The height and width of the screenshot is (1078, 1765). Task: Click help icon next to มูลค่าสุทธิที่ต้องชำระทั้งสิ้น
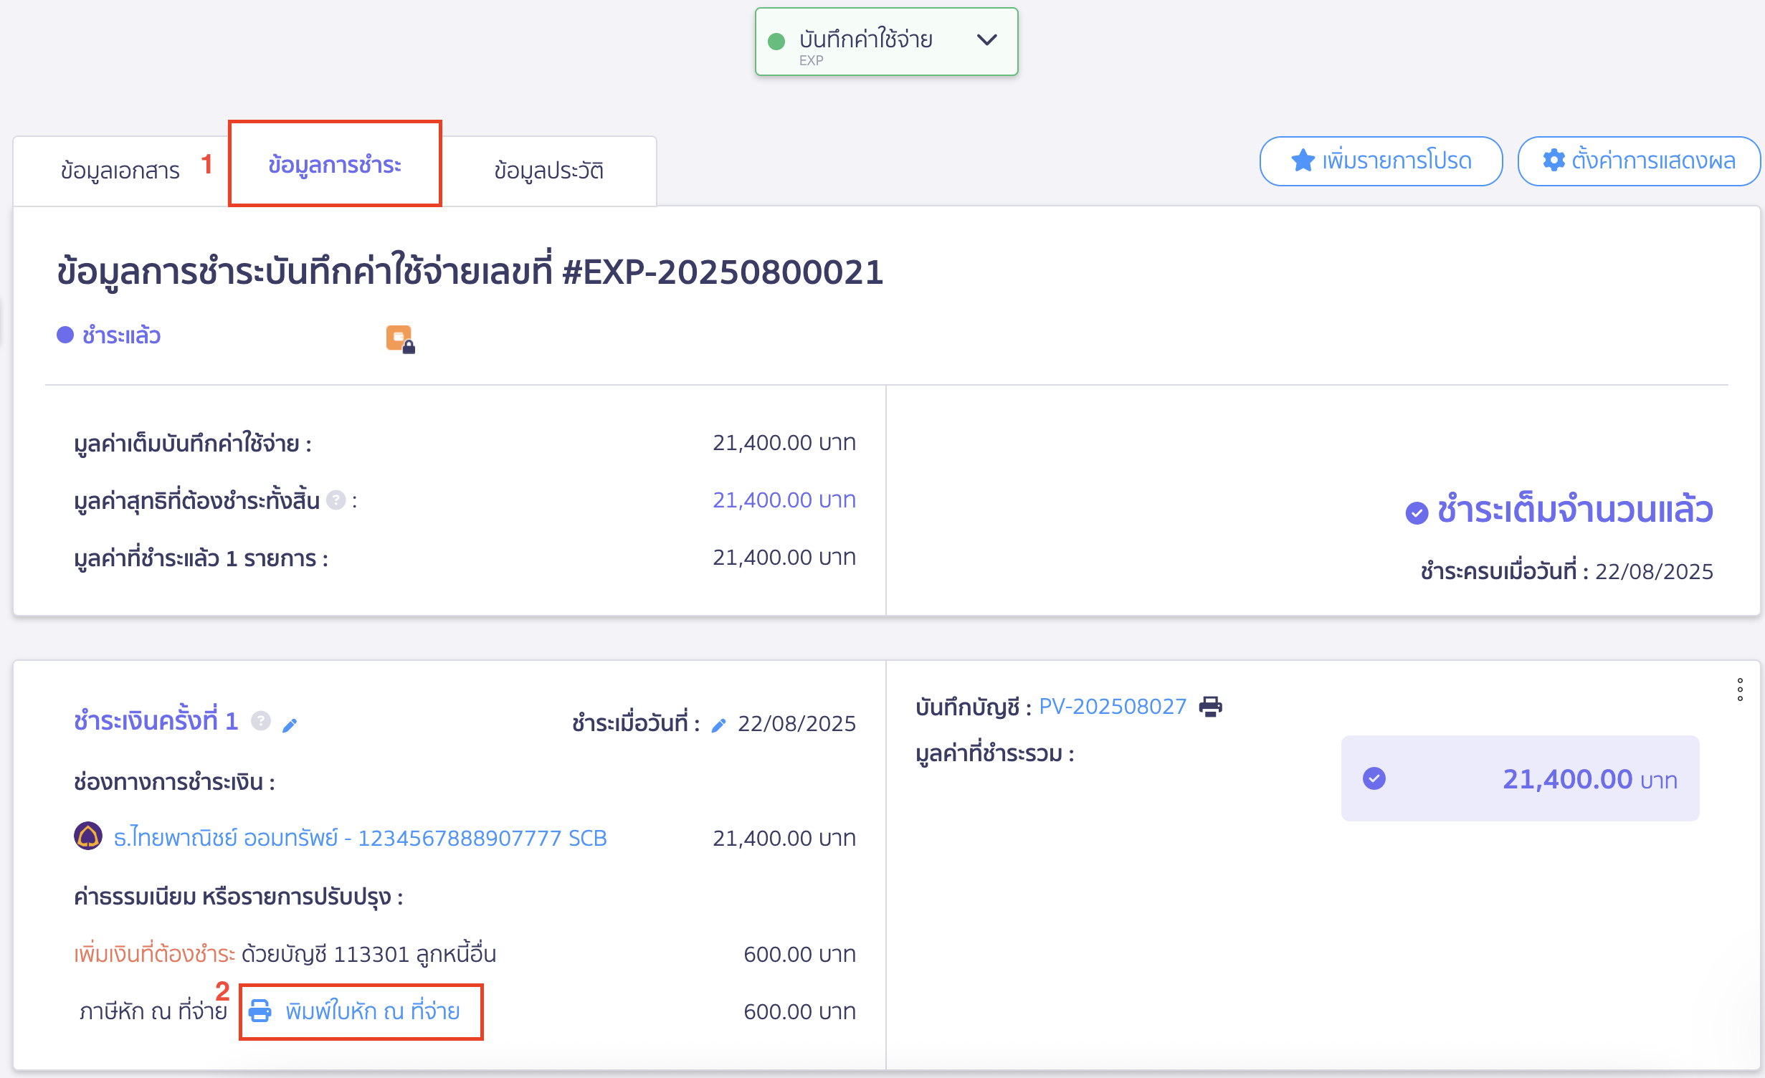(x=336, y=500)
